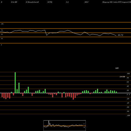The width and height of the screenshot is (131, 131).
Task: Click the MR panel title
Action: 117,68
